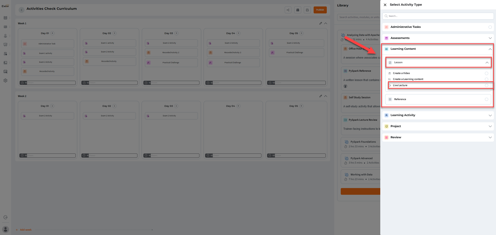Open the Recorded Activity 2 card in Week 1 Day 03
The image size is (496, 235).
pos(171,53)
